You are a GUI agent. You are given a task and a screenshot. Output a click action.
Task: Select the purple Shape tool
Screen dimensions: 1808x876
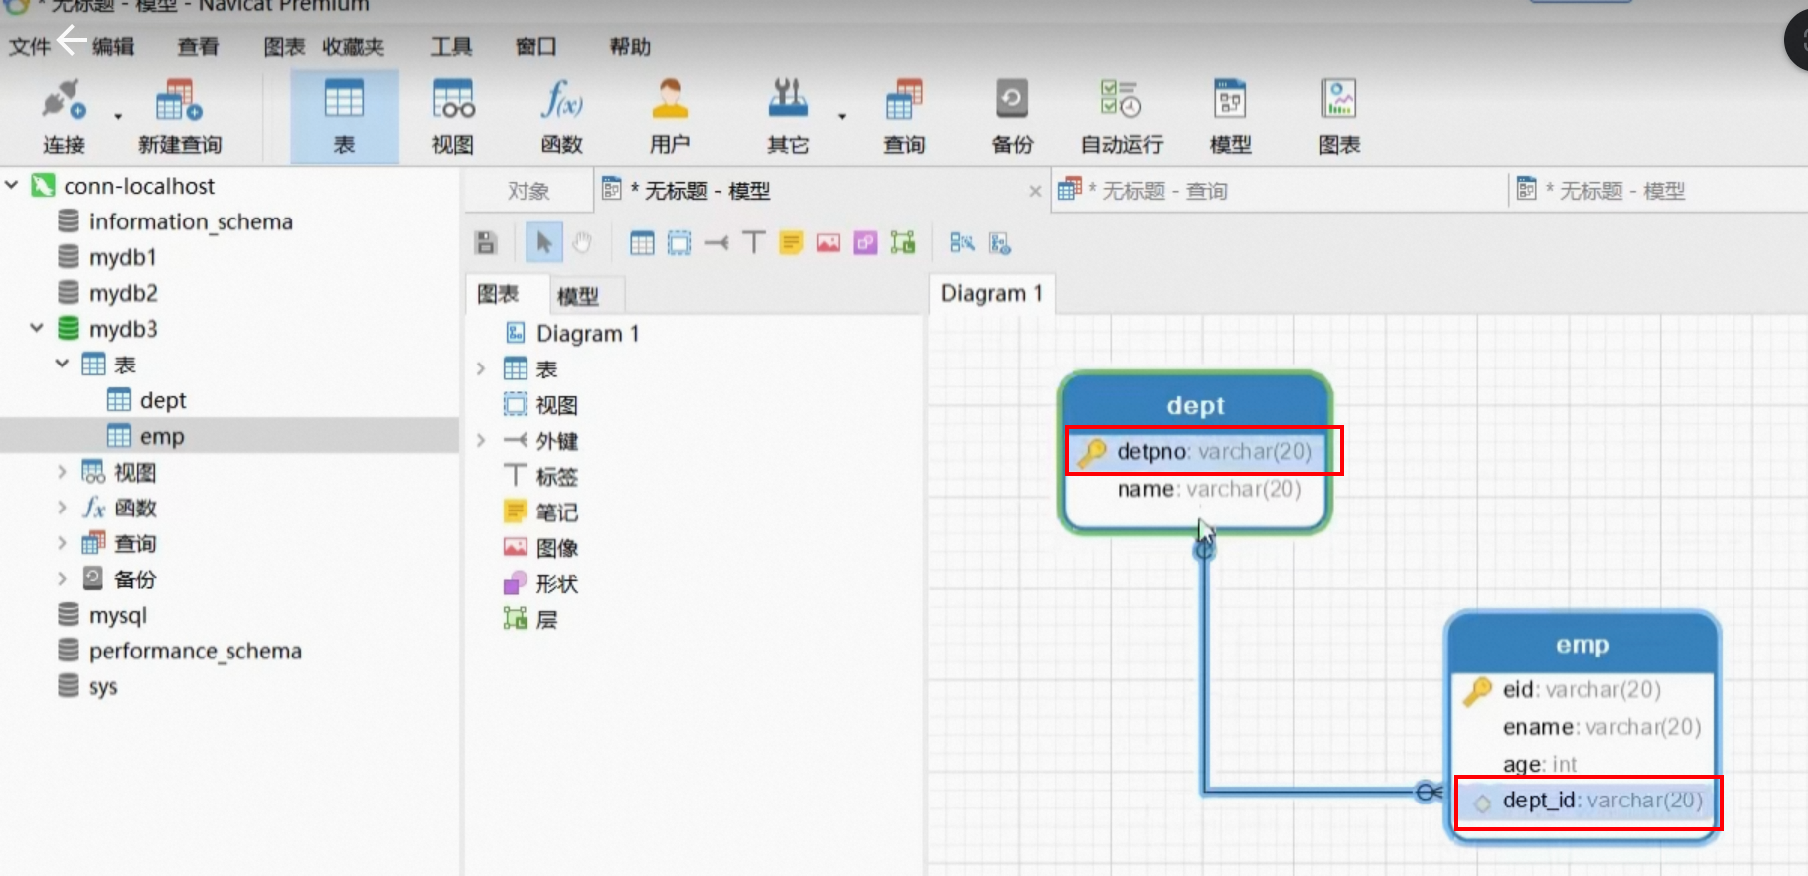(x=865, y=243)
